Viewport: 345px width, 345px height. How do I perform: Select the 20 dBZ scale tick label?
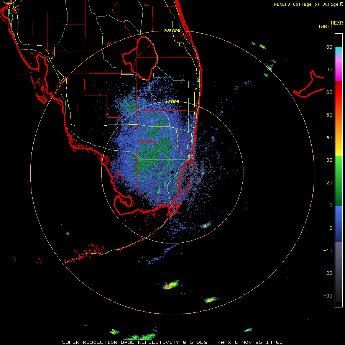[x=329, y=183]
